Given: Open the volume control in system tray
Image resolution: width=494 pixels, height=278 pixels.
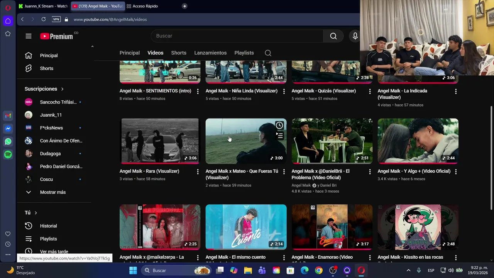Looking at the screenshot, I should [451, 270].
